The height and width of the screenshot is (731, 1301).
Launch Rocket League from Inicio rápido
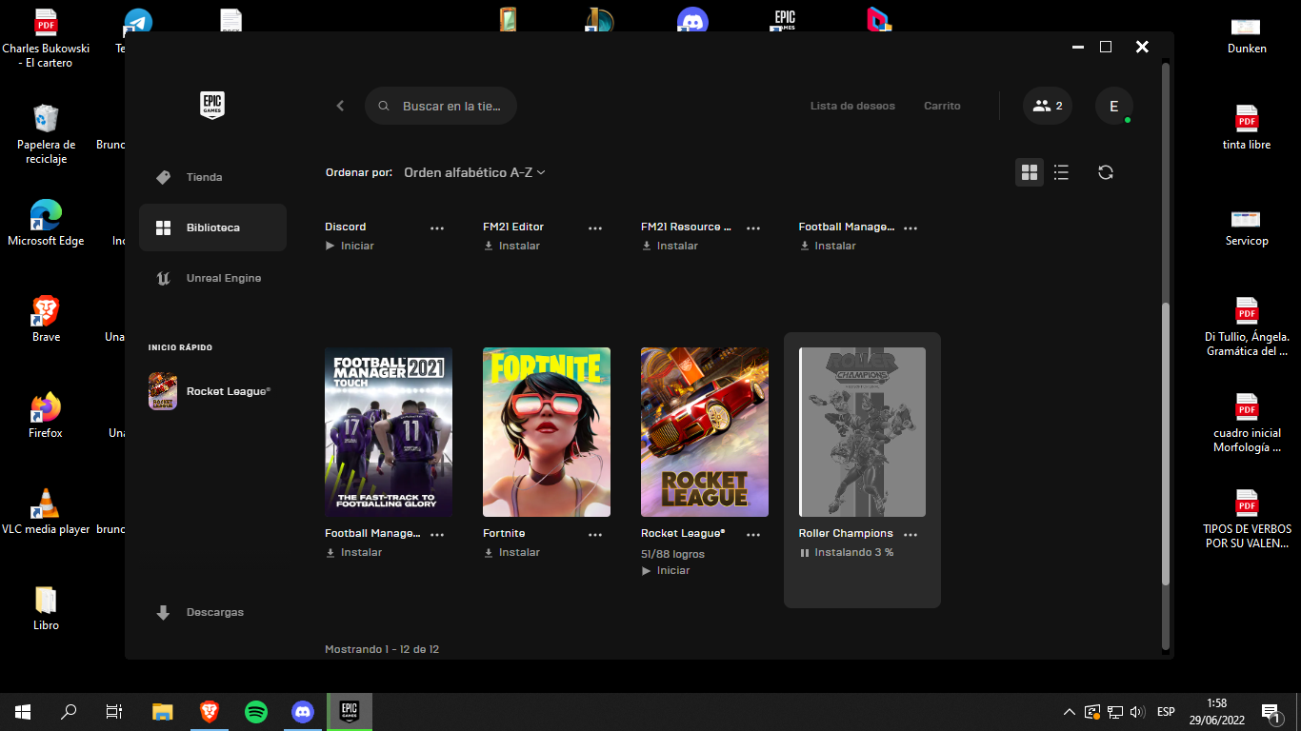pos(212,391)
